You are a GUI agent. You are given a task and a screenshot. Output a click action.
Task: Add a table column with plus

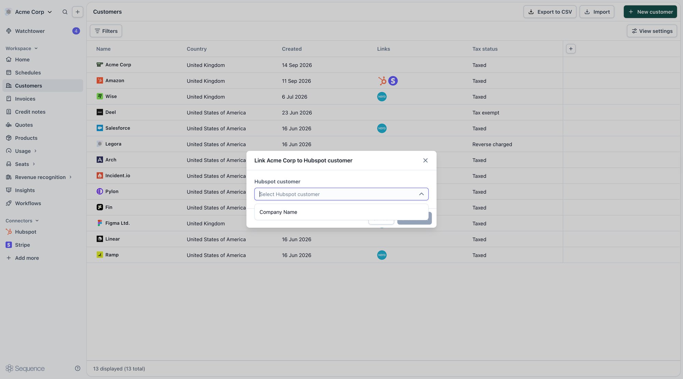click(x=571, y=49)
